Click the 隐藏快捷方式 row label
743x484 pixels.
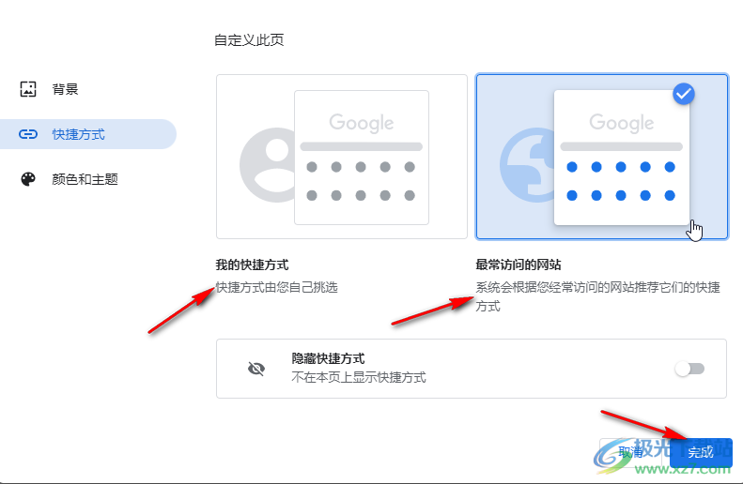click(x=328, y=358)
